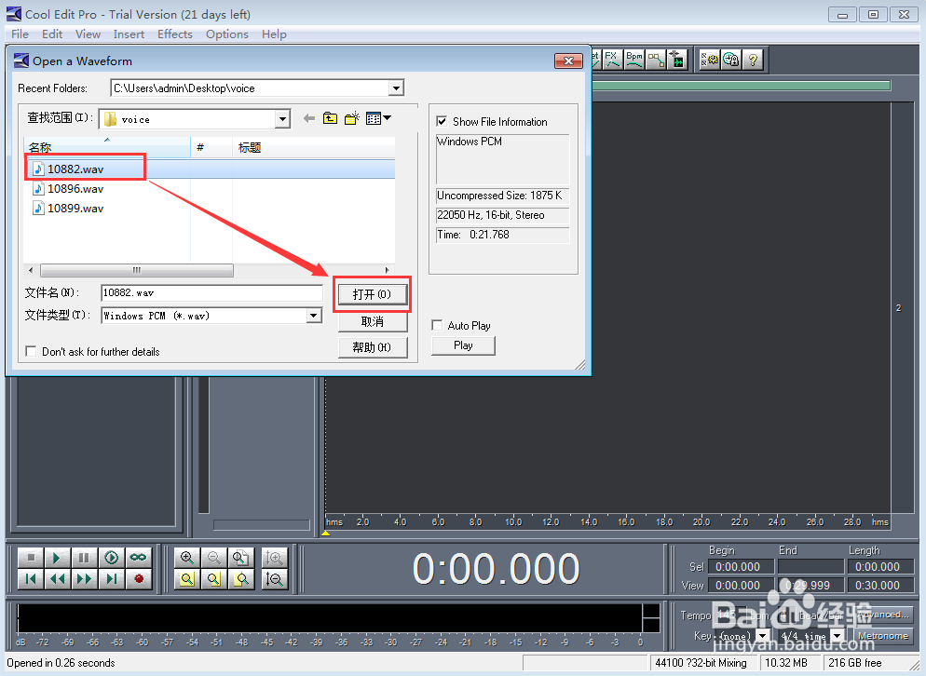Zoom to selection yellow magnifier icon
Screen dimensions: 926x676
[x=187, y=578]
